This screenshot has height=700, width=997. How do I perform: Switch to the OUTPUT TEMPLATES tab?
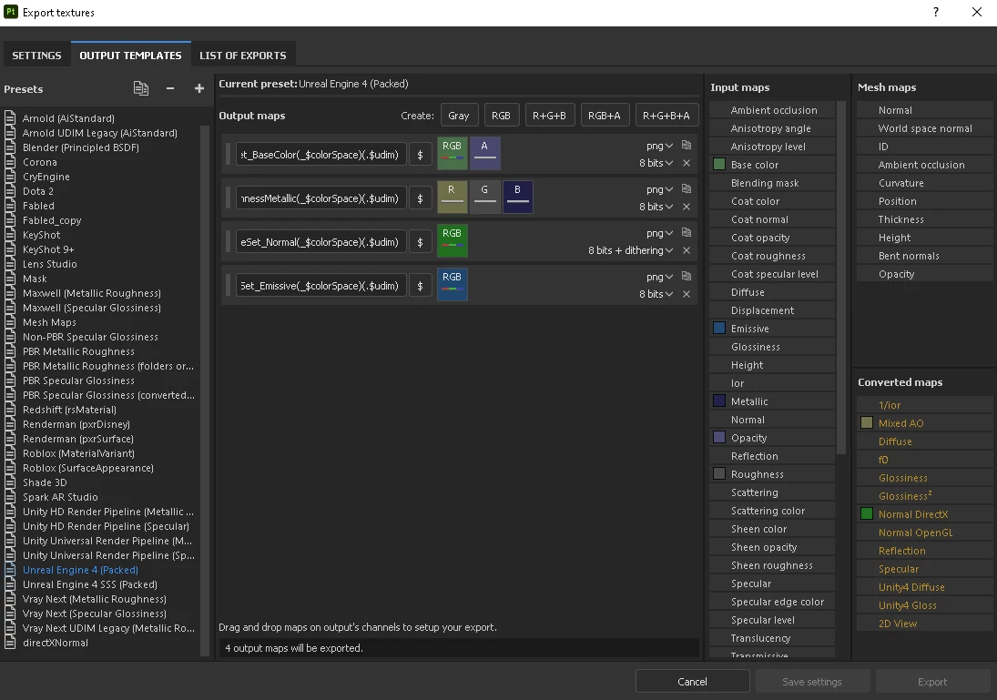coord(130,56)
